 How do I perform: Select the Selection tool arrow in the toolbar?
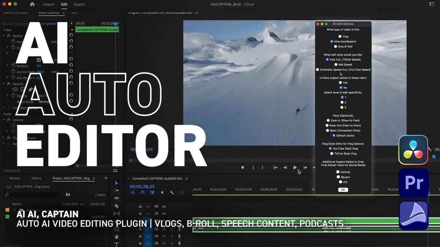click(x=117, y=183)
